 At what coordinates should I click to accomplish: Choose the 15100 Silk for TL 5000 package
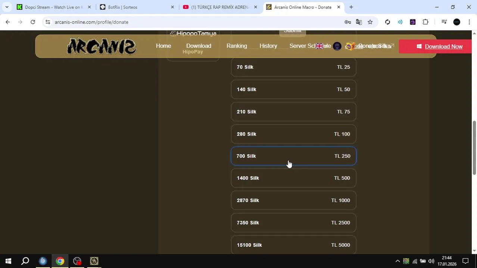point(293,245)
